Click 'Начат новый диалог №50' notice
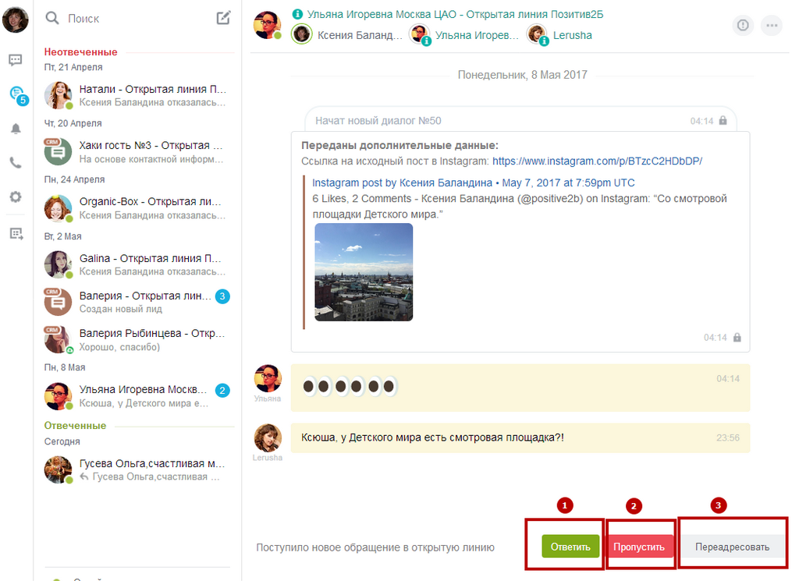 [520, 121]
